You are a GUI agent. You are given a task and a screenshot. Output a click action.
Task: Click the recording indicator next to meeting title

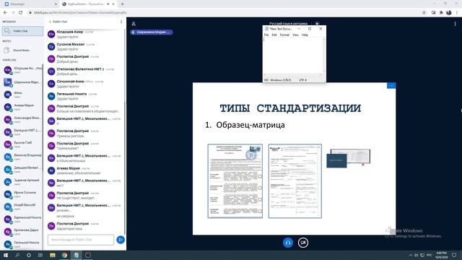point(317,24)
